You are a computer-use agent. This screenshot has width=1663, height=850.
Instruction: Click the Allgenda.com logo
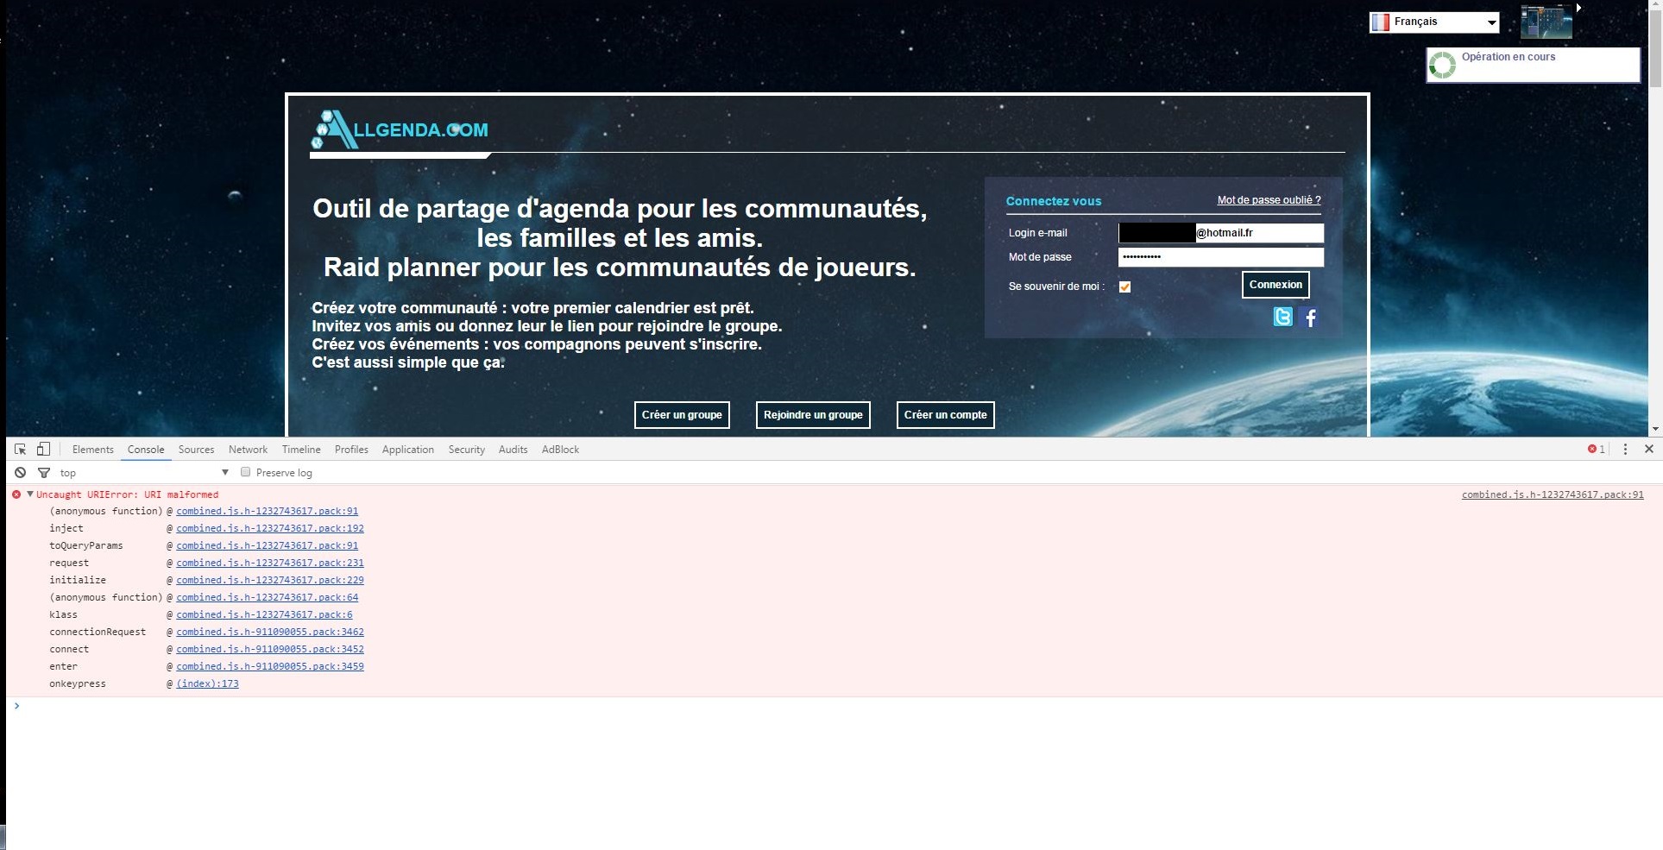400,130
